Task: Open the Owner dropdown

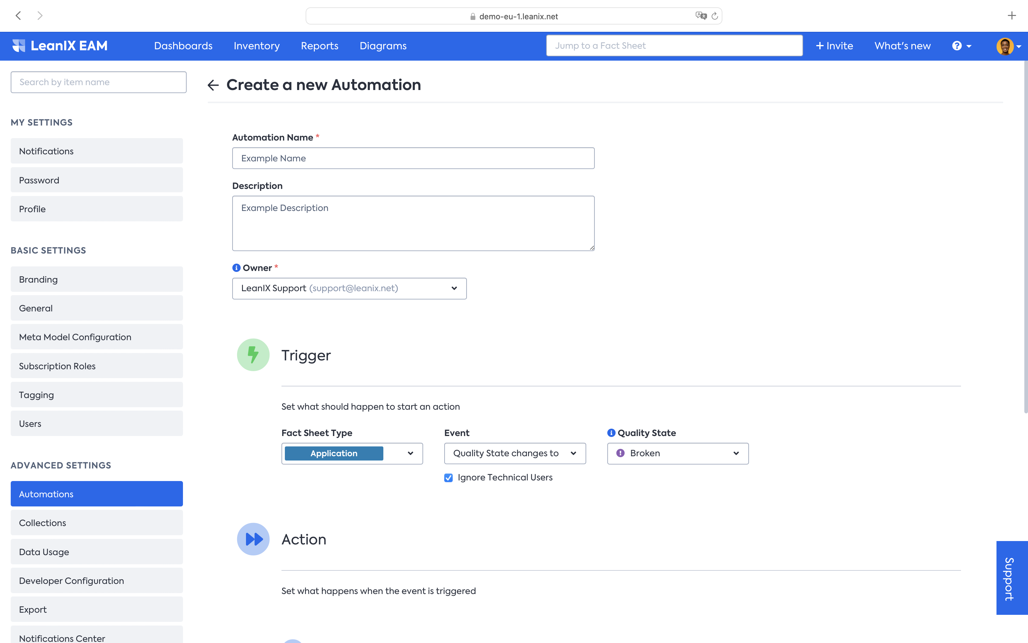Action: 349,288
